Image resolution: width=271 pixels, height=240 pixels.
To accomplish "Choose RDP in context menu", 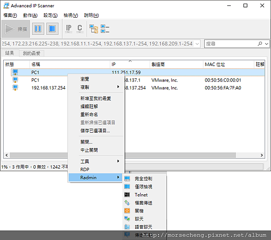I will pos(96,169).
